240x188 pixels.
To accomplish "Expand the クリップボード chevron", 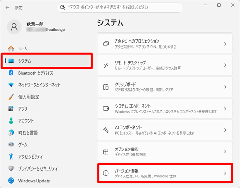I will pyautogui.click(x=225, y=87).
